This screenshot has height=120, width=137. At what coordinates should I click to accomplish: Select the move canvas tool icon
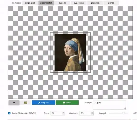click(x=14, y=103)
